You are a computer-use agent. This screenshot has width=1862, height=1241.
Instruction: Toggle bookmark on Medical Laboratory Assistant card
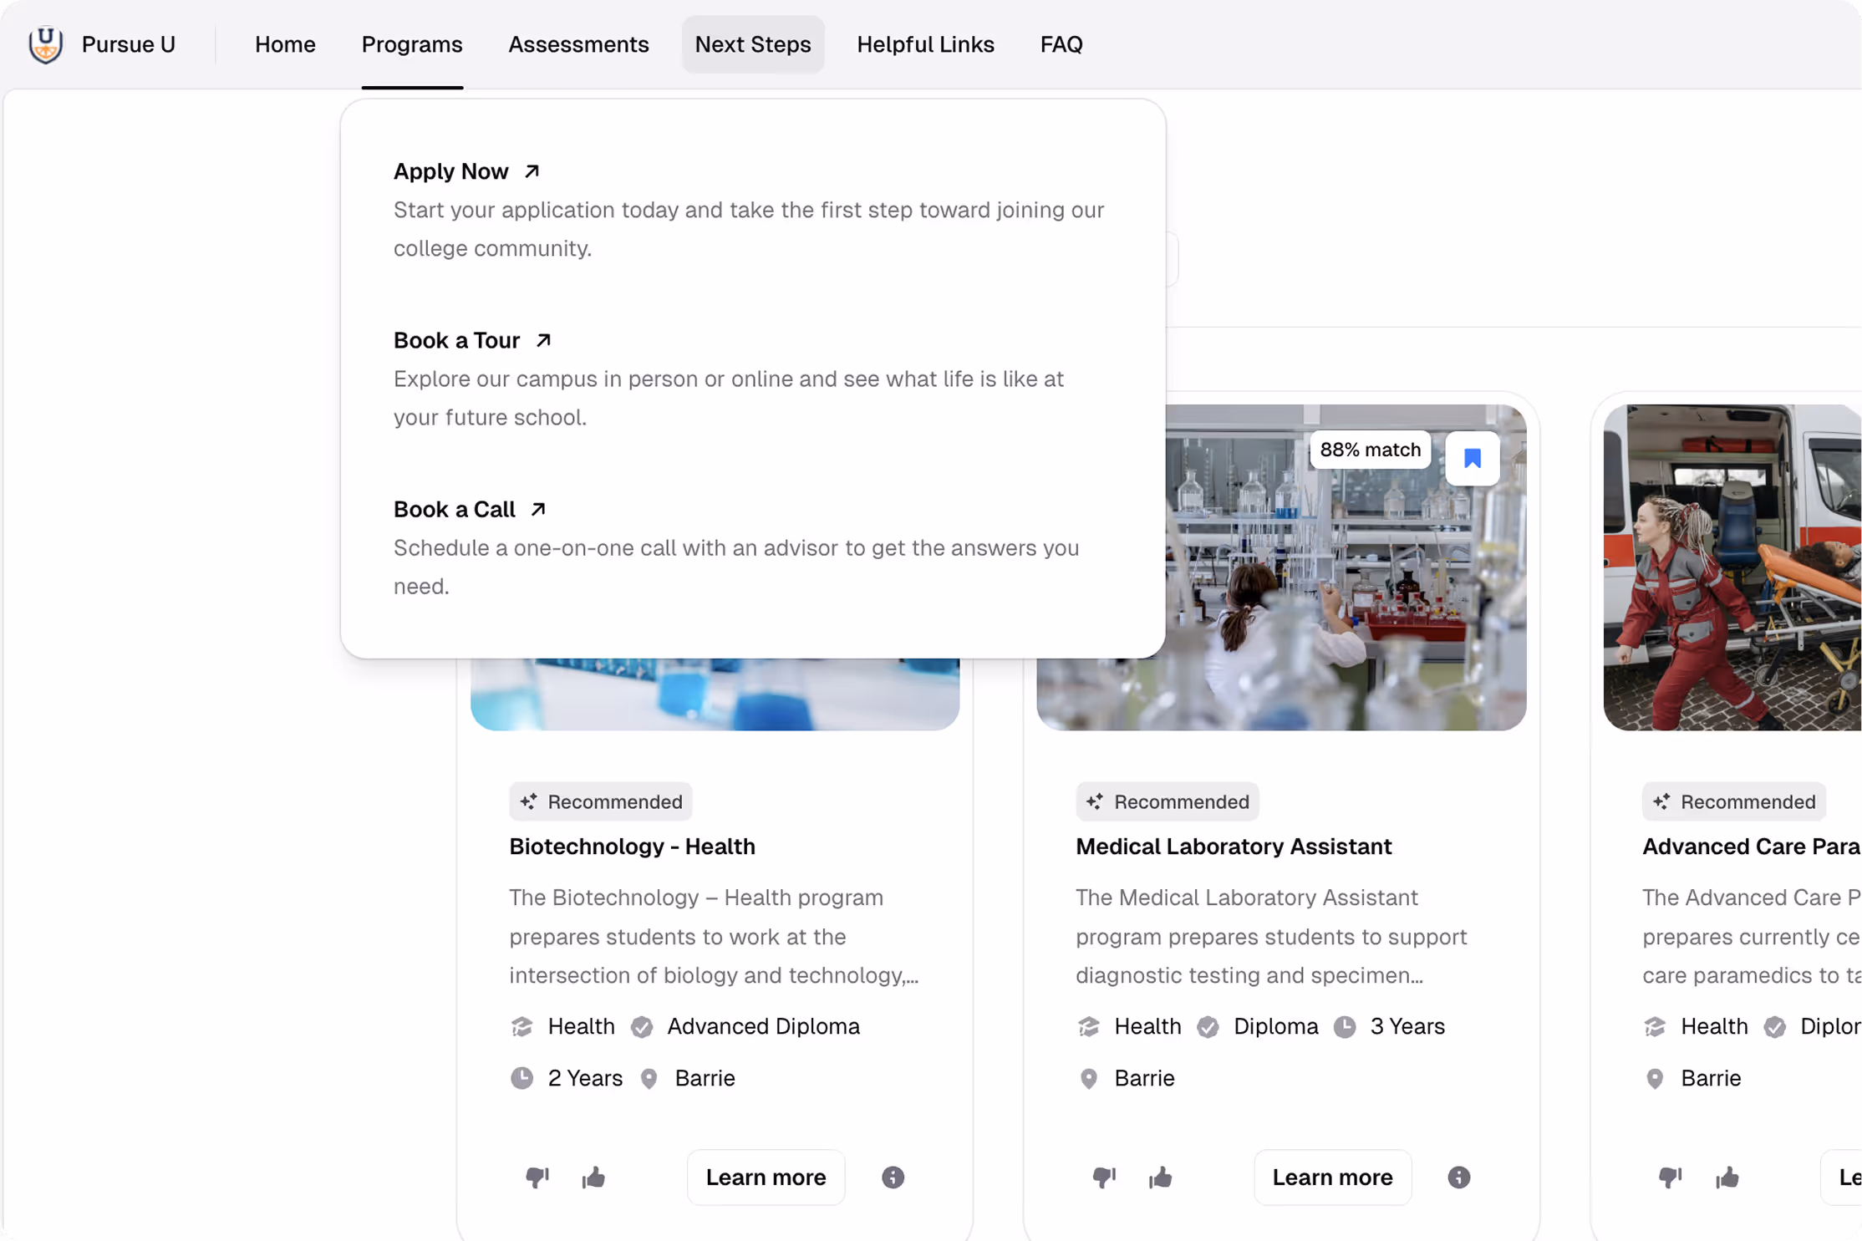coord(1472,458)
